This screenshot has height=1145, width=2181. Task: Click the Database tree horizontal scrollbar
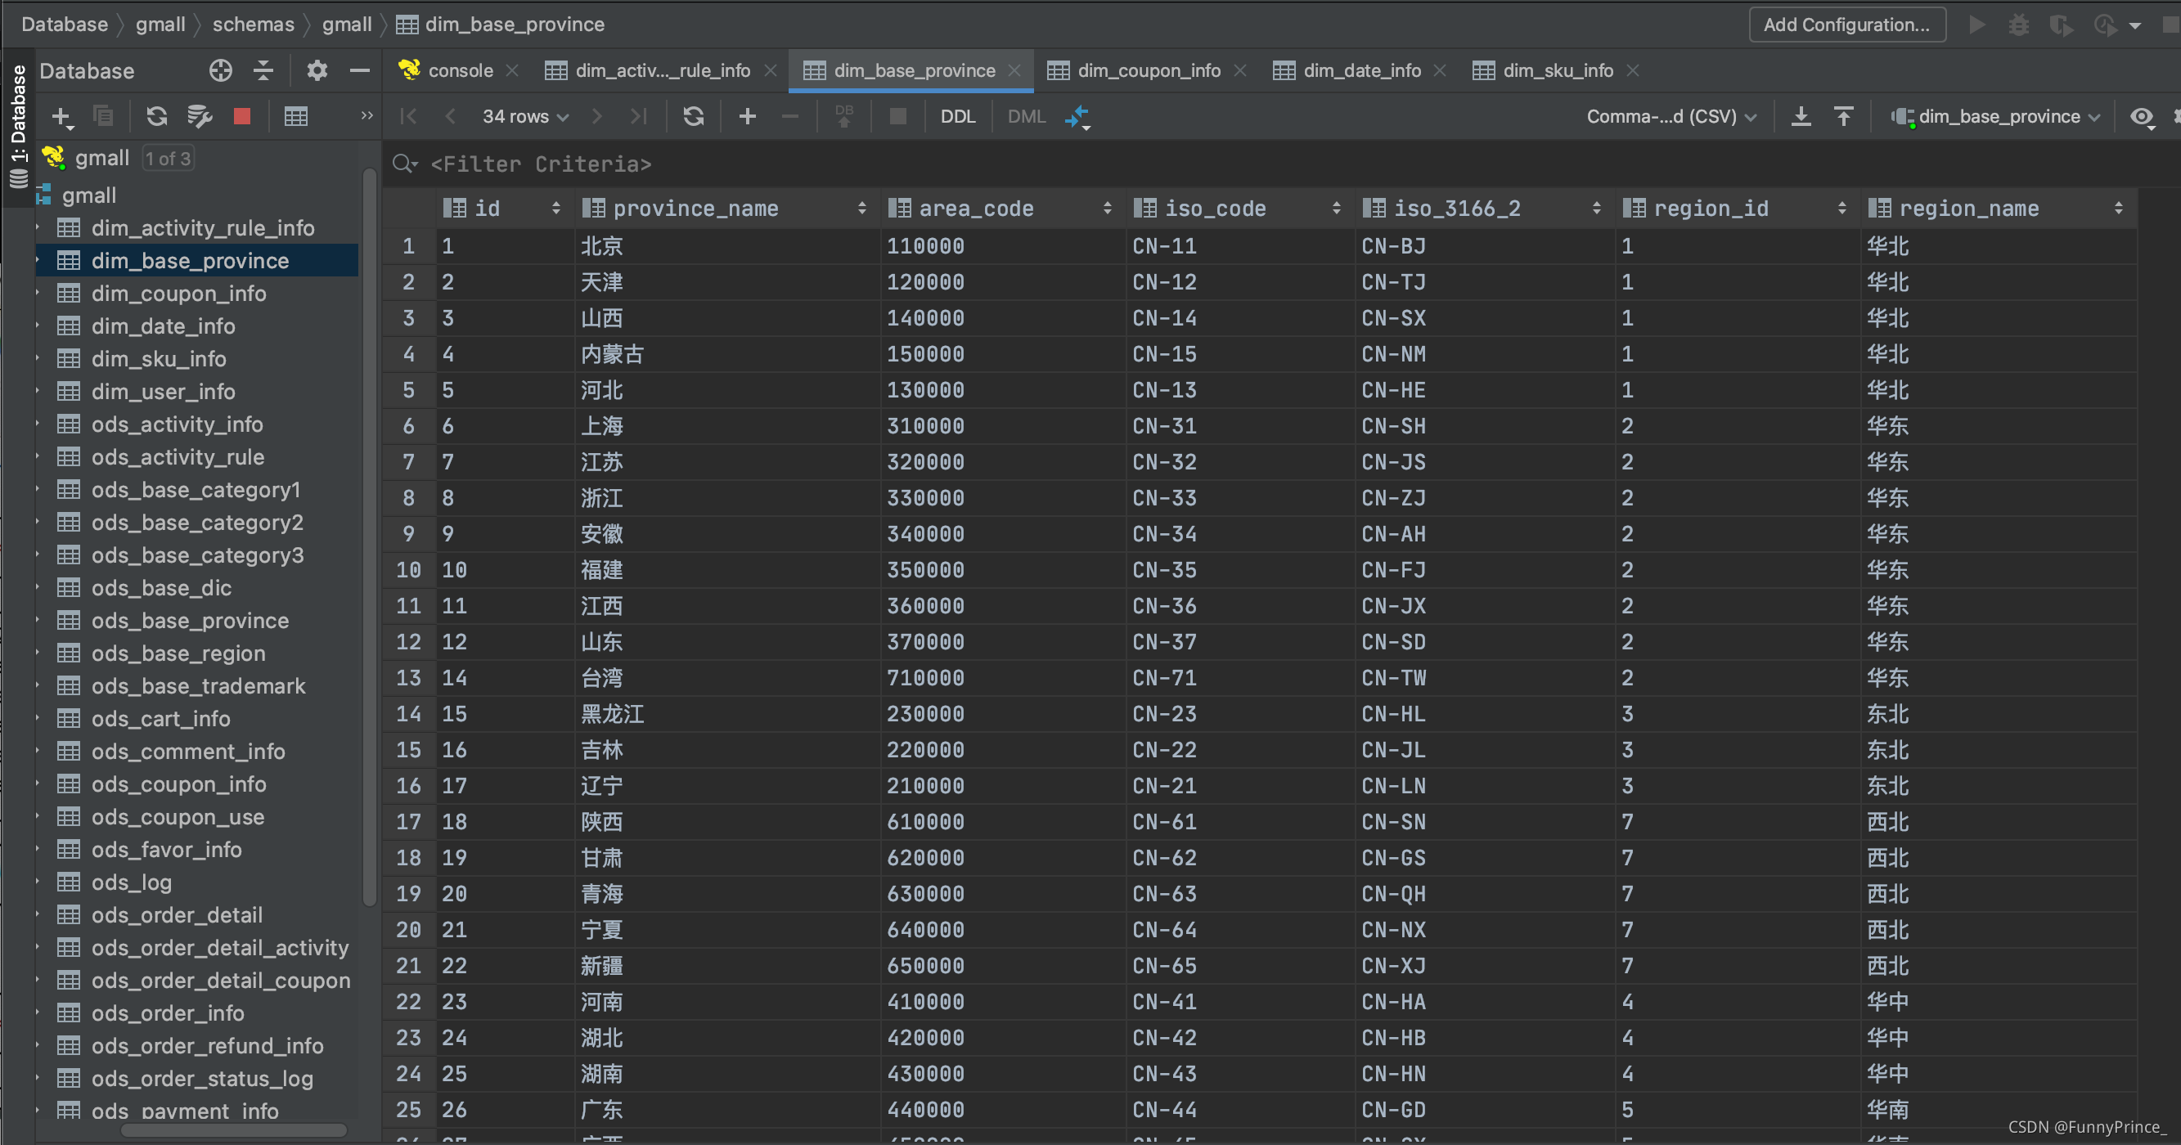point(234,1130)
